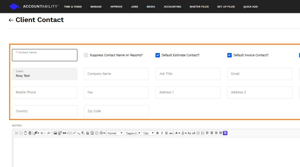Underline text in notes
This screenshot has width=300, height=167.
pos(167,133)
